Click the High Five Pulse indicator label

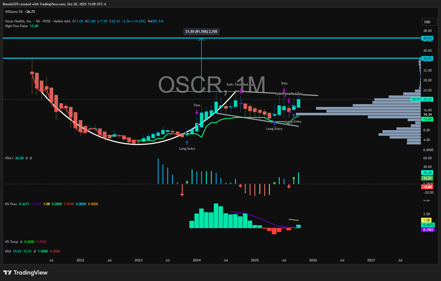pyautogui.click(x=16, y=26)
